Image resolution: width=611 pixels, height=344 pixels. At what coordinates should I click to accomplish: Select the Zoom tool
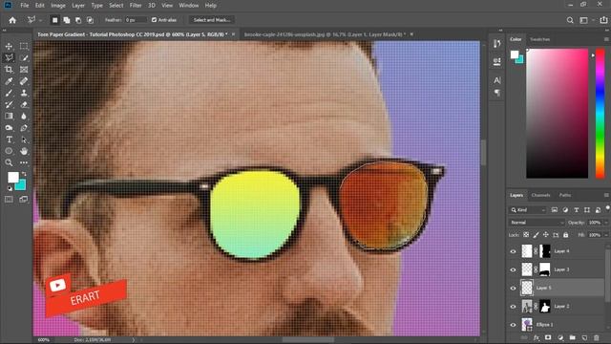click(x=9, y=162)
